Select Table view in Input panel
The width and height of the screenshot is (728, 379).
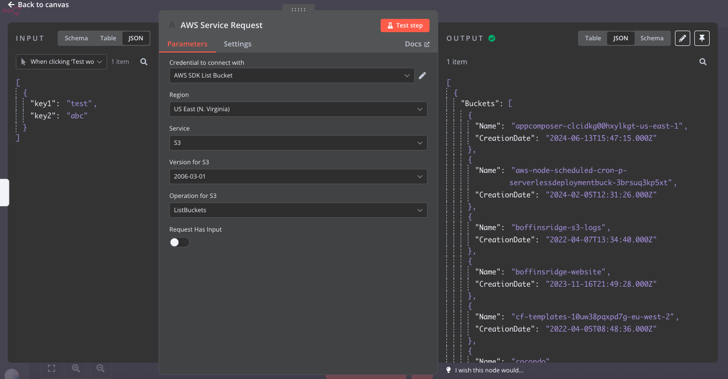108,38
